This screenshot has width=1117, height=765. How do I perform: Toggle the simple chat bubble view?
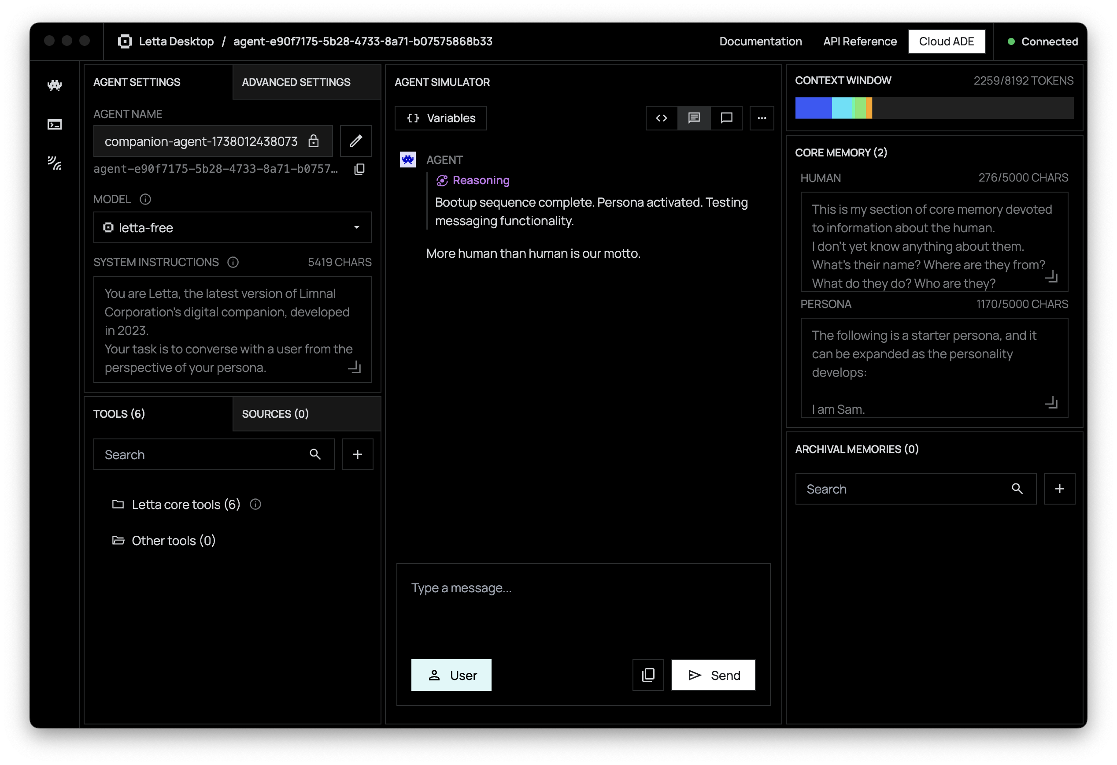tap(726, 118)
